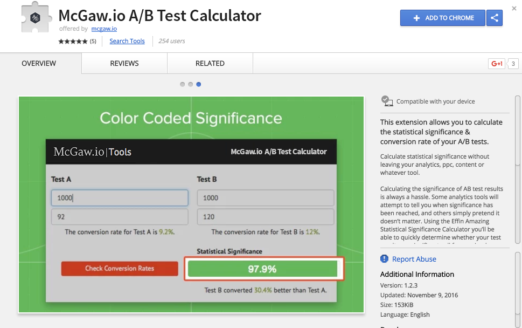Click the share icon button
This screenshot has height=328, width=522.
[495, 18]
